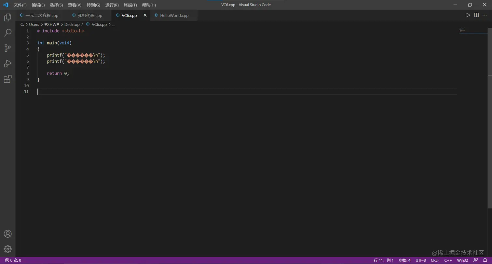Click the Users breadcrumb segment
492x264 pixels.
tap(34, 24)
